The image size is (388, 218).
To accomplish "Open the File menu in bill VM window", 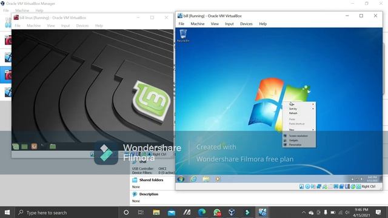I will [x=181, y=24].
